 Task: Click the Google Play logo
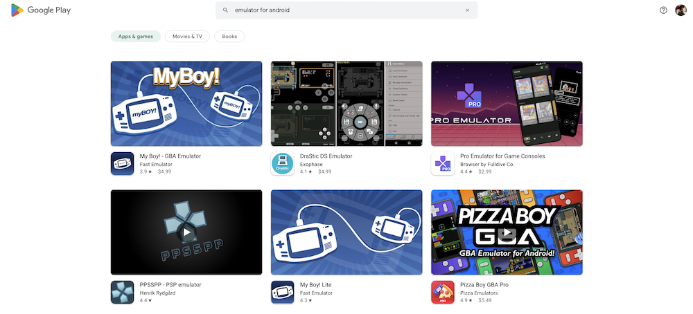41,10
